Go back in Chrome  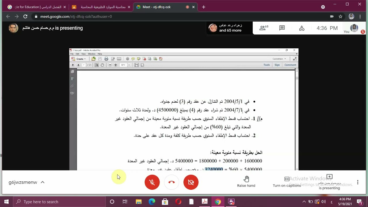8,17
